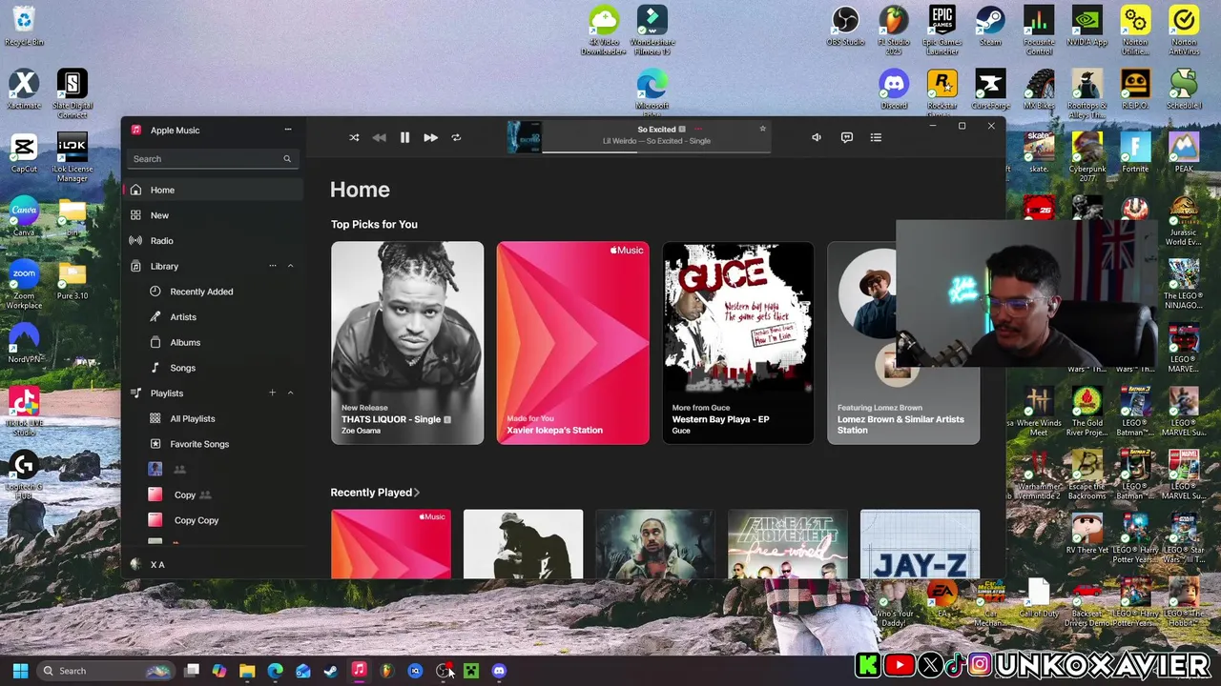Open OBS Studio desktop shortcut
Image resolution: width=1221 pixels, height=686 pixels.
tap(845, 26)
